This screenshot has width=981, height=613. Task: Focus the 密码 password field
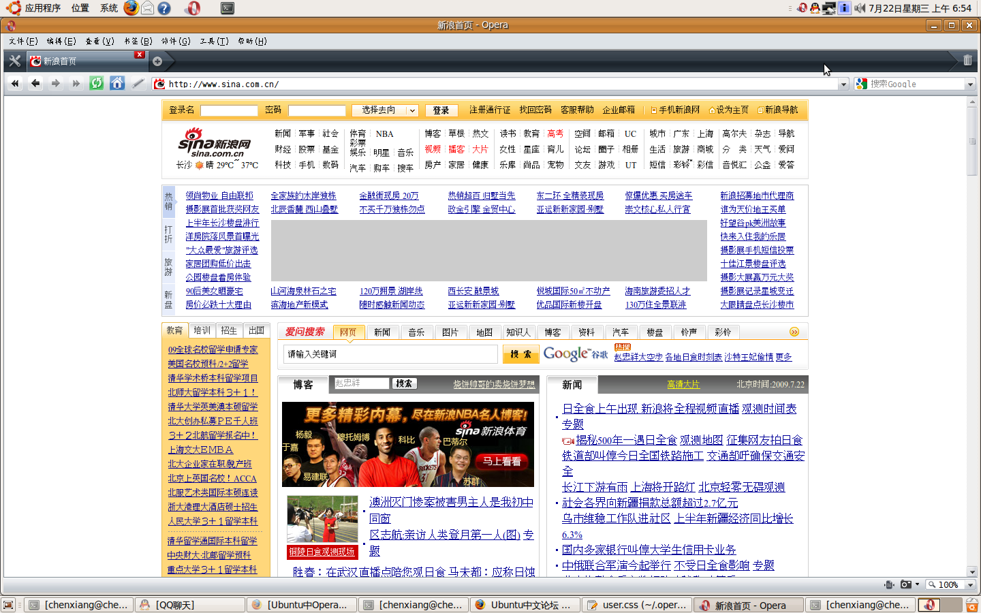317,110
